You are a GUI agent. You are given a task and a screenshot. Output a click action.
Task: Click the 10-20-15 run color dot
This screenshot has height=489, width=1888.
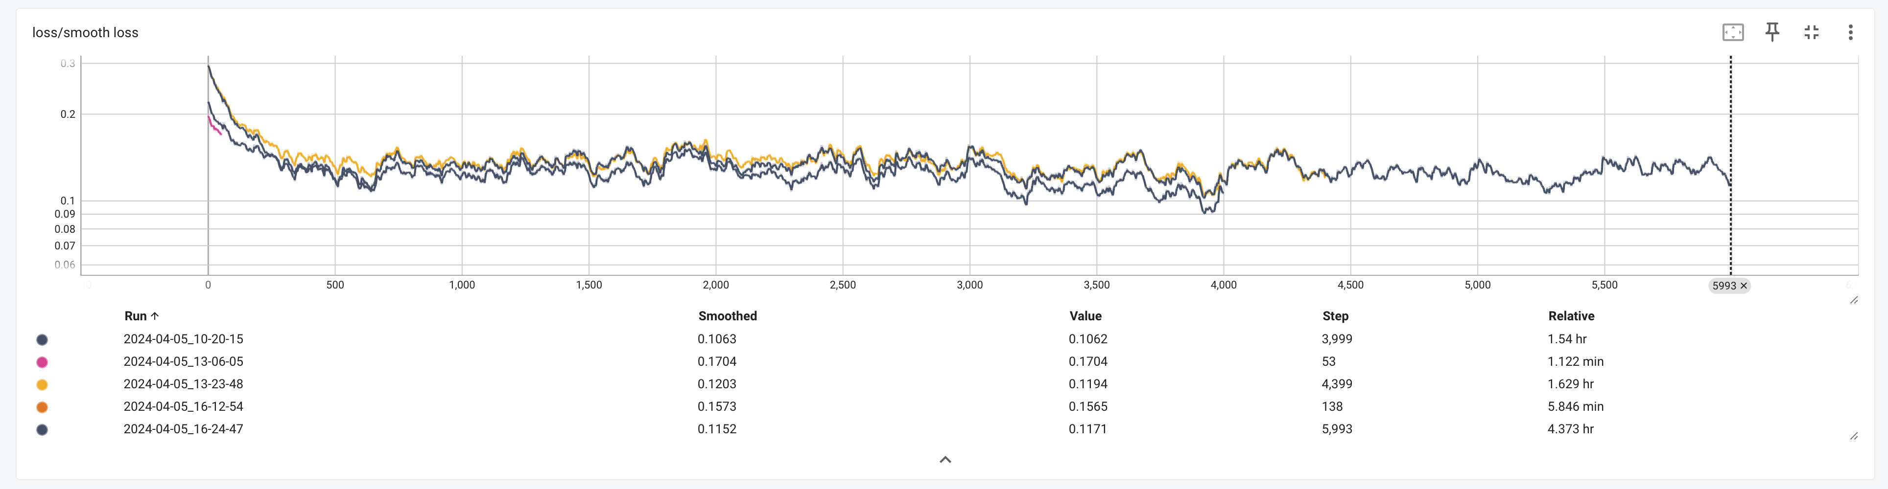(x=43, y=340)
